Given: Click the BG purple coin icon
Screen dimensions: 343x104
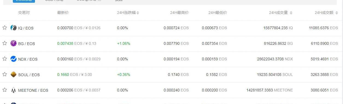Looking at the screenshot, I should pos(13,43).
